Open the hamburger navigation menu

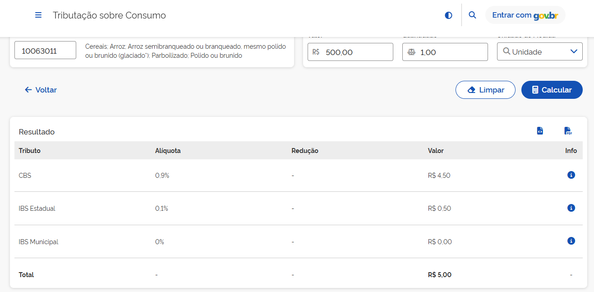point(38,15)
